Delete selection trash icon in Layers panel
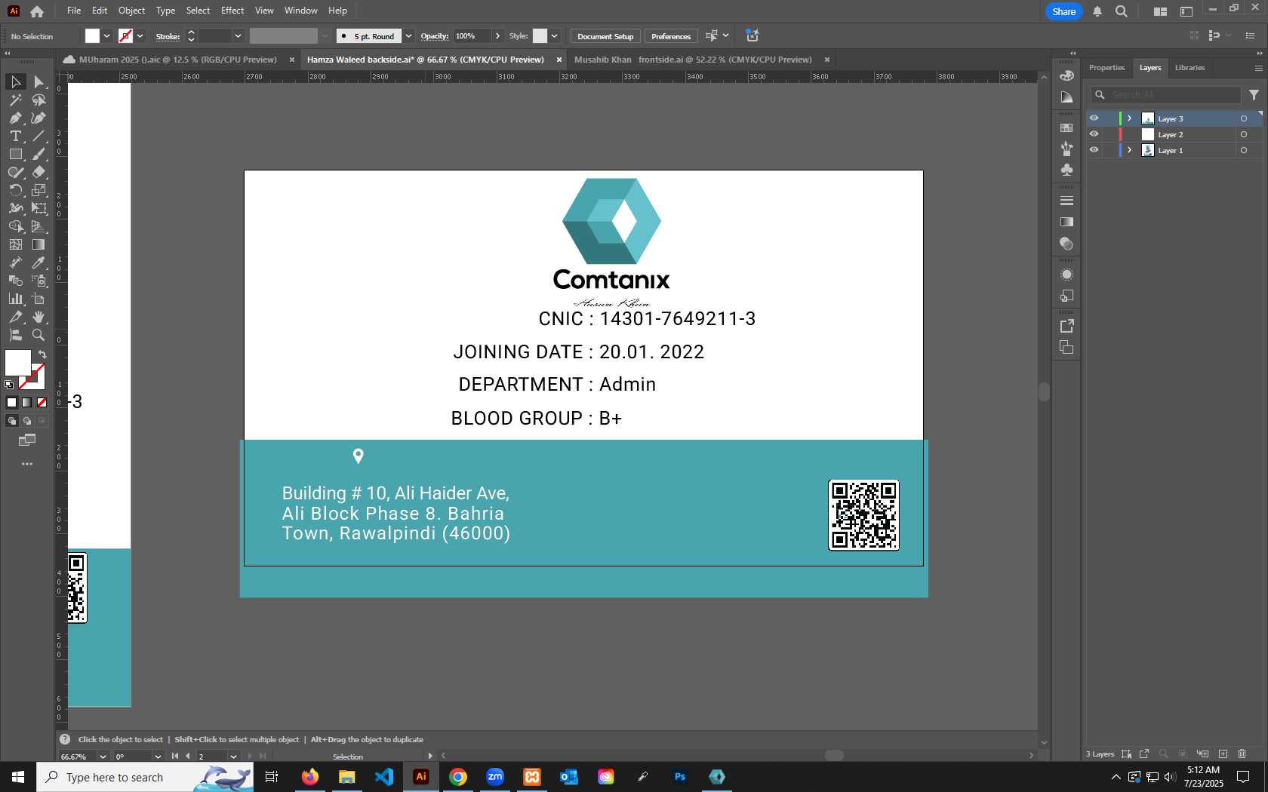 [1242, 754]
